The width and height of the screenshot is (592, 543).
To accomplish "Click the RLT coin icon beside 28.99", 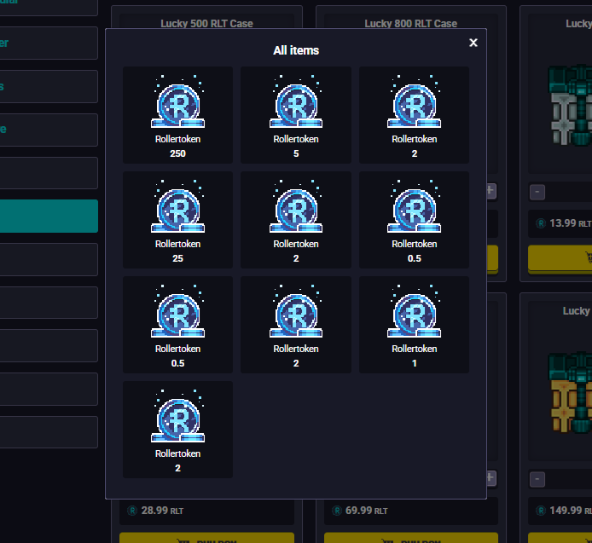I will click(132, 511).
